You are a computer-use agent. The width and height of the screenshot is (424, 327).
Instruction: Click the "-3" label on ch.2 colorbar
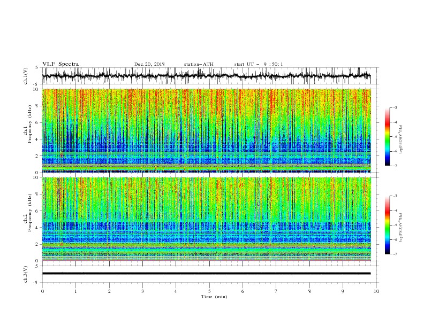click(395, 196)
